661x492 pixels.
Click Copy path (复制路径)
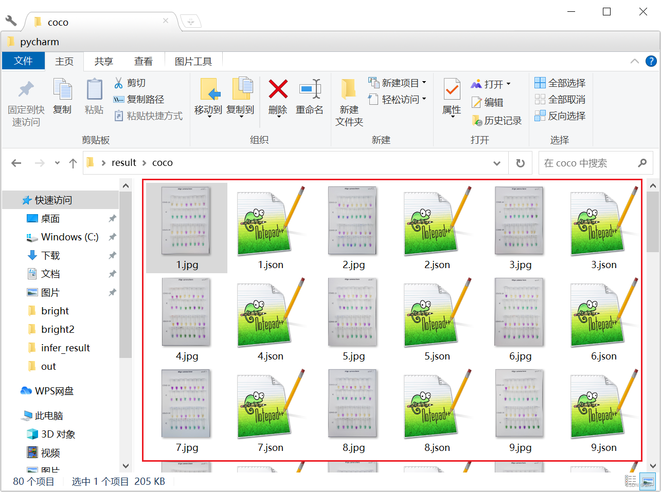[x=138, y=99]
